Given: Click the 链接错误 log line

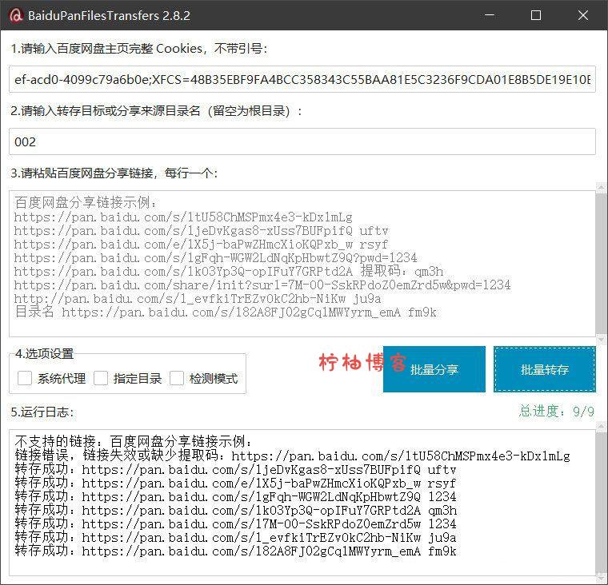Looking at the screenshot, I should coord(292,456).
